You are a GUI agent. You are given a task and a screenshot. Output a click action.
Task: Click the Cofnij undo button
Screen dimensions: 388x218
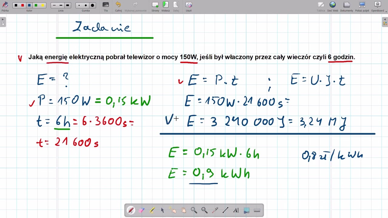click(x=118, y=6)
